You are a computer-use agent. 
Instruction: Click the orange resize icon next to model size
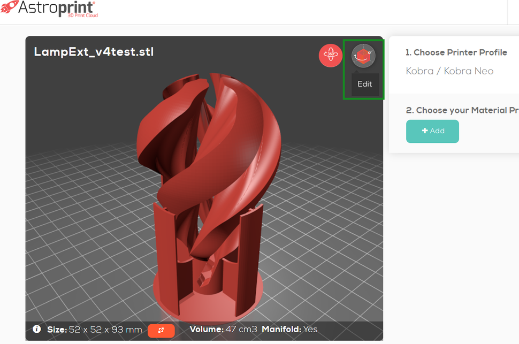click(x=161, y=331)
